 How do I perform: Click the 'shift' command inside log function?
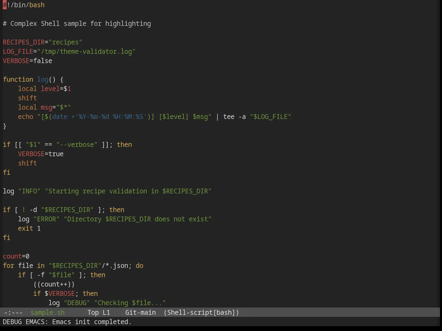pyautogui.click(x=27, y=98)
